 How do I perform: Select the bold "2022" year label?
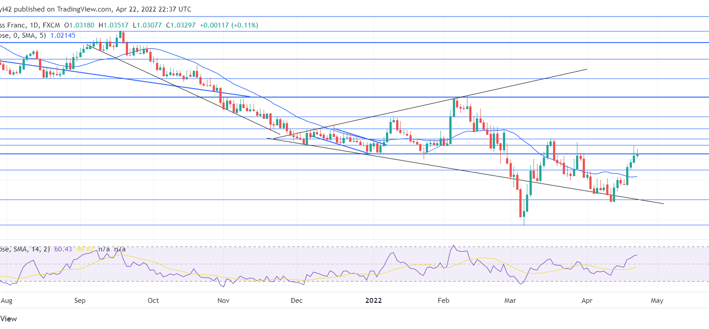coord(374,301)
